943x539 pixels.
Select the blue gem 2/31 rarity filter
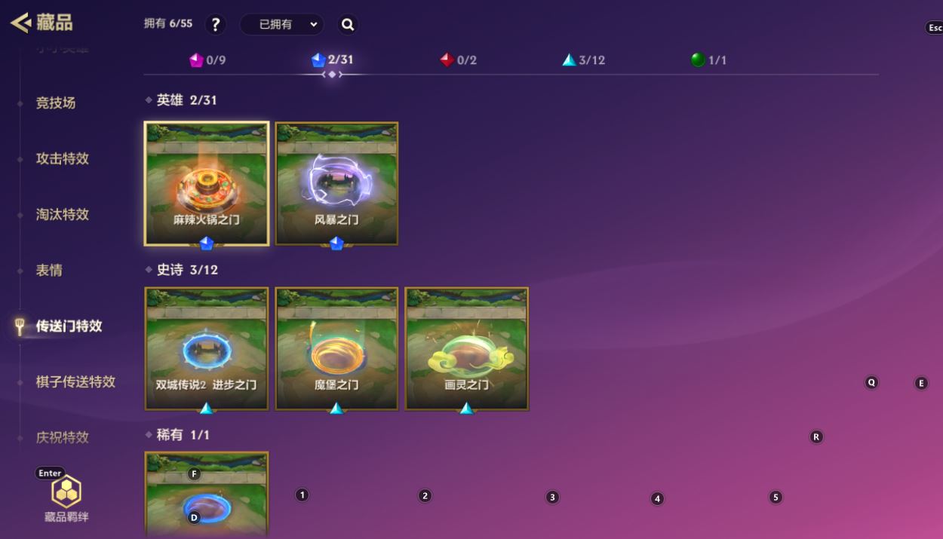tap(332, 60)
